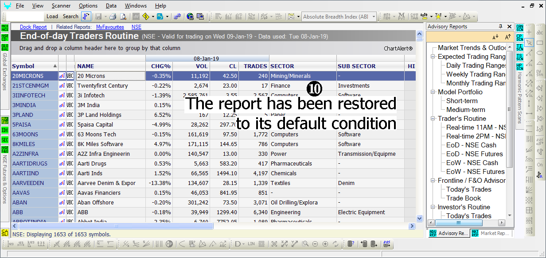The height and width of the screenshot is (258, 546).
Task: Toggle the highlighted chart-link toolbar button
Action: tap(86, 16)
